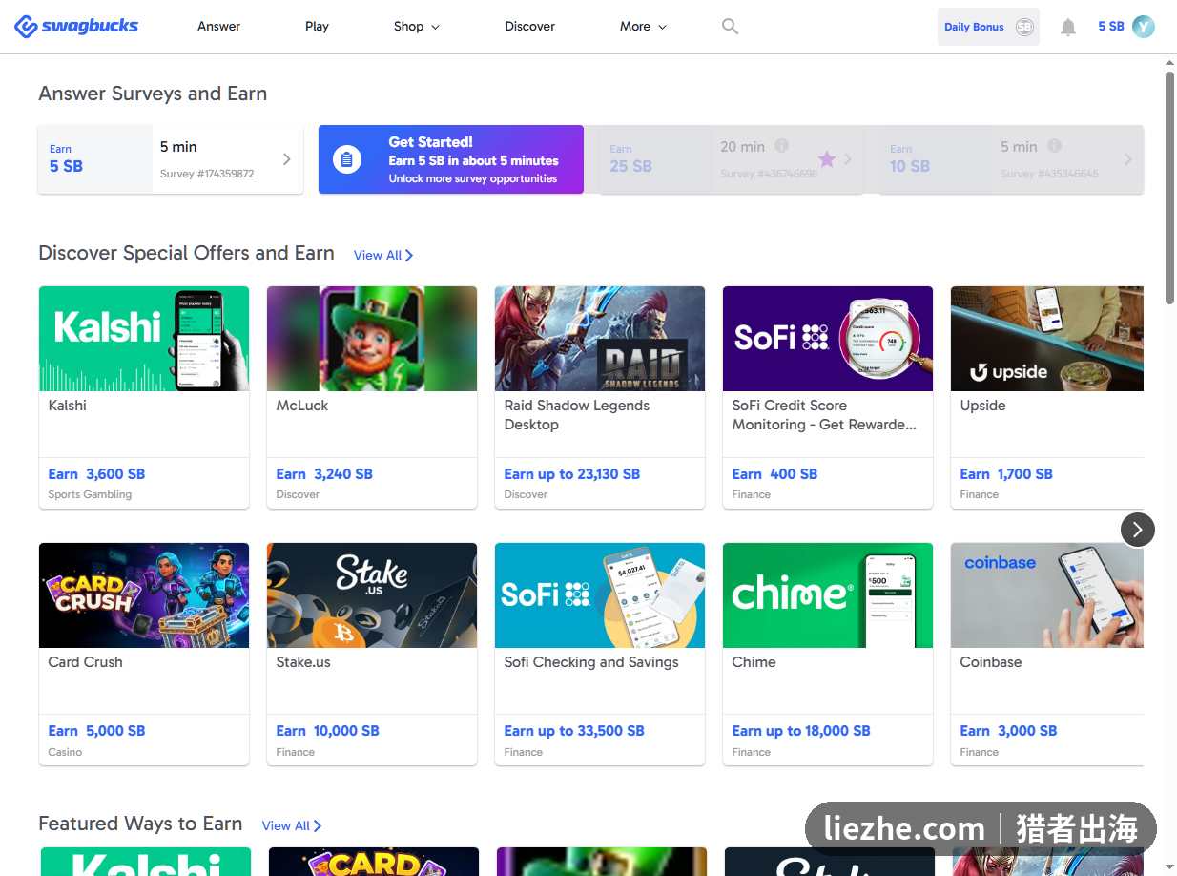Click the Daily Bonus button
Image resolution: width=1177 pixels, height=876 pixels.
[x=988, y=27]
